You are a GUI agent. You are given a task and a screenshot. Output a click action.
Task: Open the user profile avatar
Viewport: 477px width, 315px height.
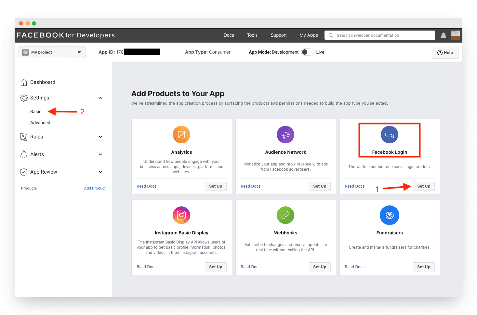(x=455, y=35)
